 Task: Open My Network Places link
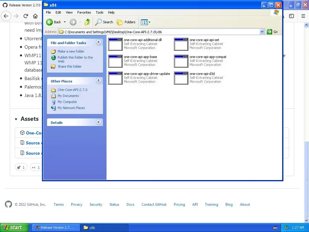click(71, 108)
